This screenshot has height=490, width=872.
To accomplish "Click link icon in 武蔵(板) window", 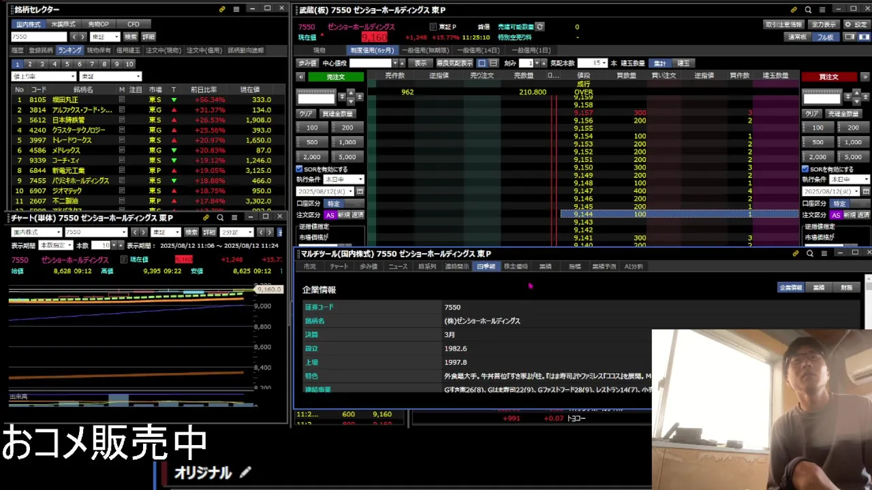I will 794,10.
